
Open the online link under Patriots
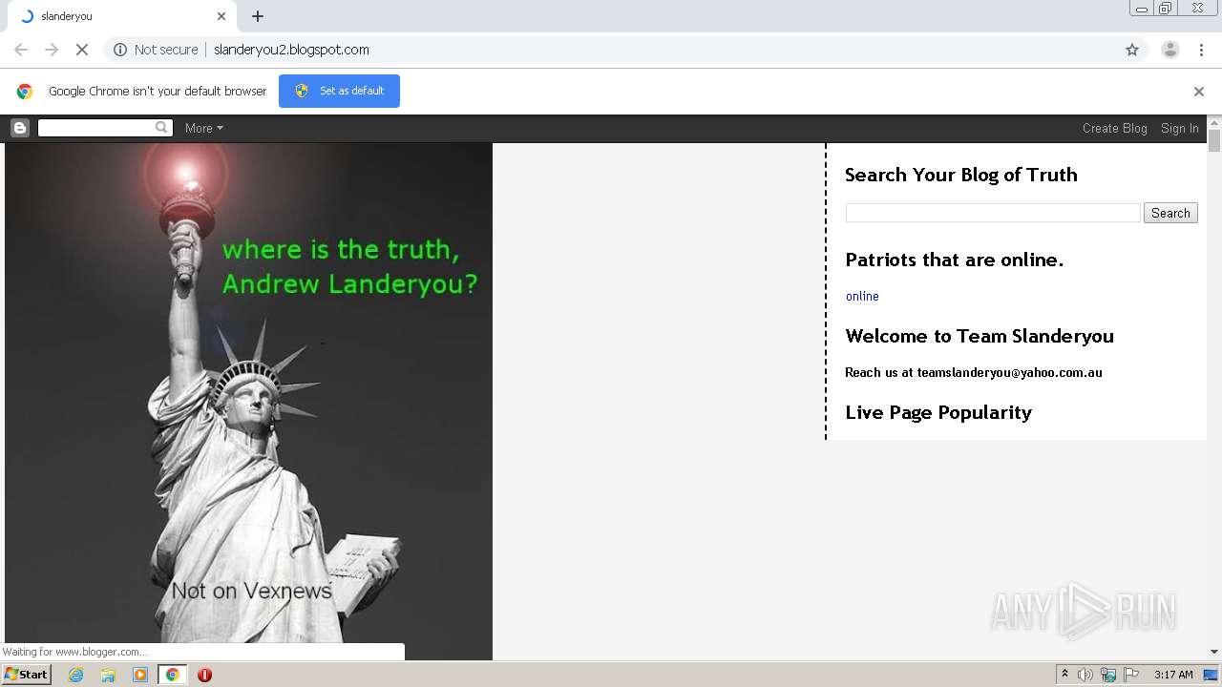click(862, 296)
